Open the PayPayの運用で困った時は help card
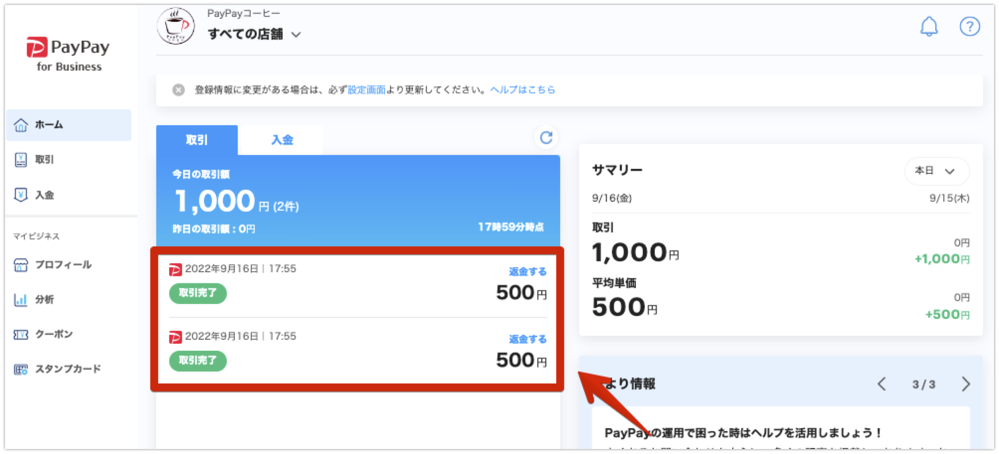Viewport: 999px width, 454px height. (781, 428)
